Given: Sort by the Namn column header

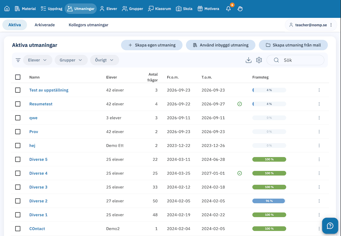Looking at the screenshot, I should click(x=34, y=77).
